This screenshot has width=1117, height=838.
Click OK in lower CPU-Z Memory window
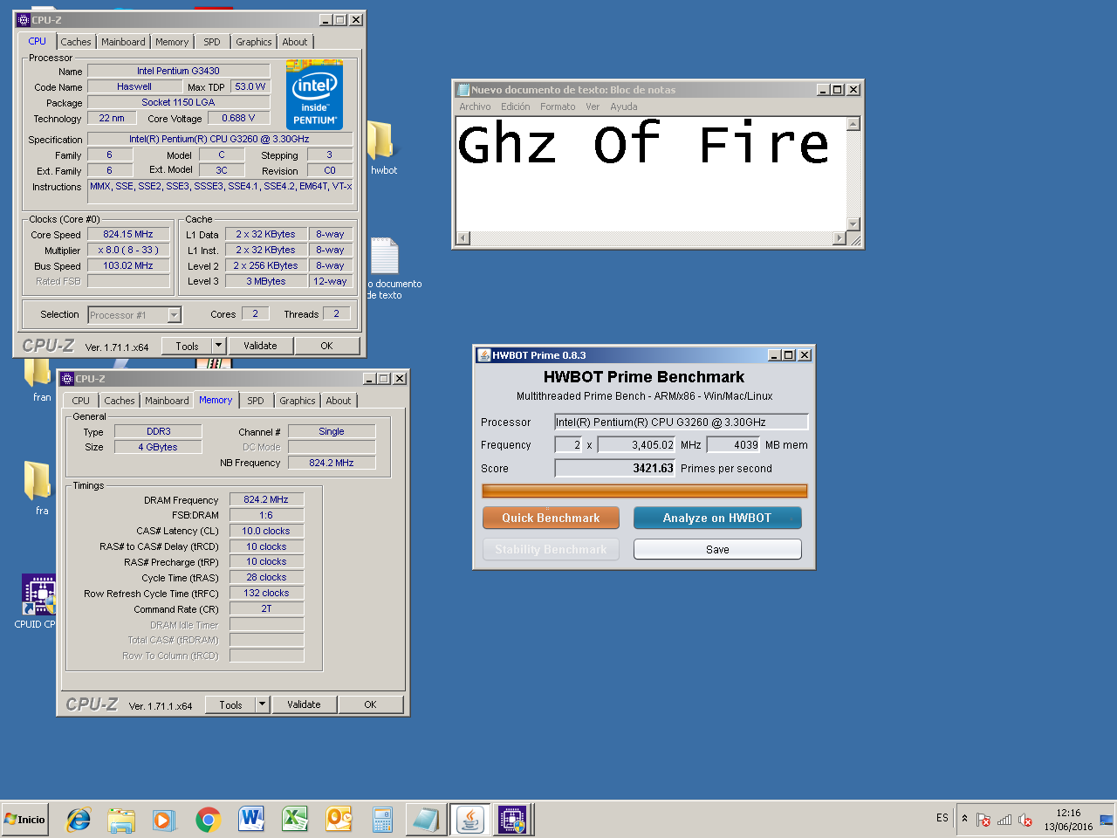tap(370, 704)
